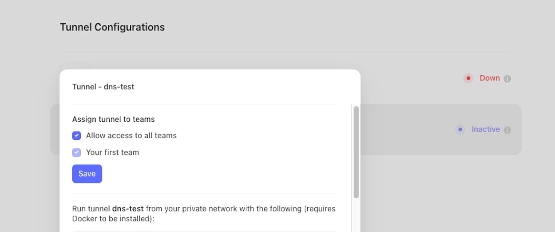This screenshot has width=555, height=232.
Task: Click the bold dns-test name in instructions
Action: (x=128, y=209)
